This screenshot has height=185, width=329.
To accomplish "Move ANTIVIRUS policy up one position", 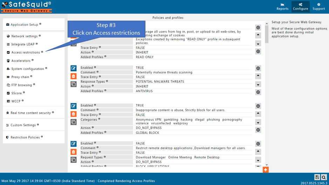I will click(258, 76).
